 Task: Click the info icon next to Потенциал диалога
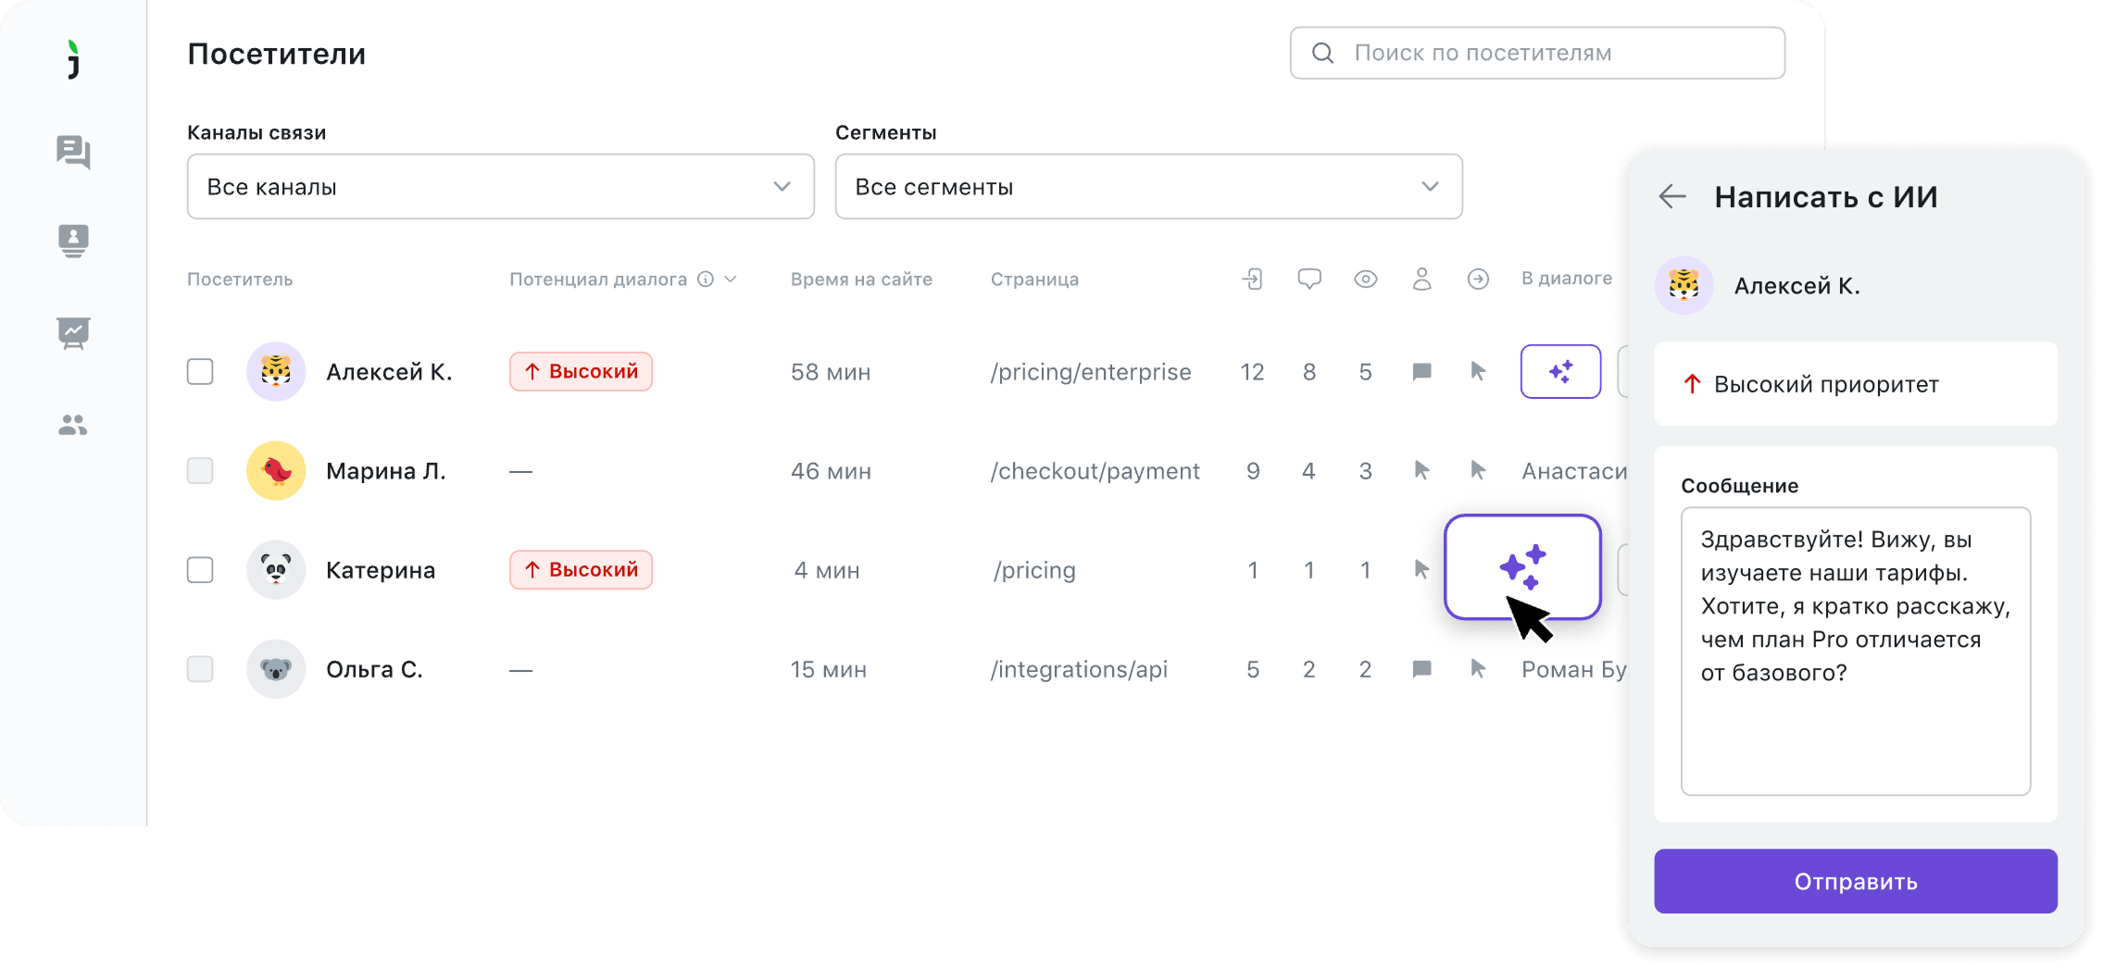[x=706, y=279]
